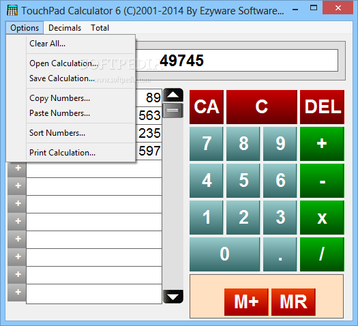Click the scroll-up arrow of the number list
The width and height of the screenshot is (358, 326).
click(x=173, y=95)
